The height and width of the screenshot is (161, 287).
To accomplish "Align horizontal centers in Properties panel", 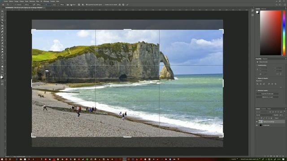I will 261,84.
